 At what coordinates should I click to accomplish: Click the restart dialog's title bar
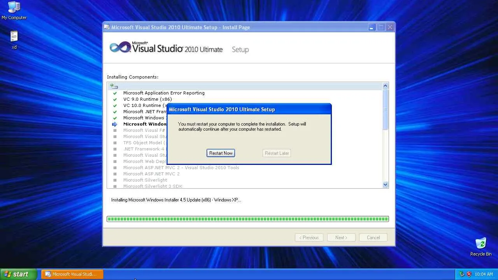click(x=249, y=109)
